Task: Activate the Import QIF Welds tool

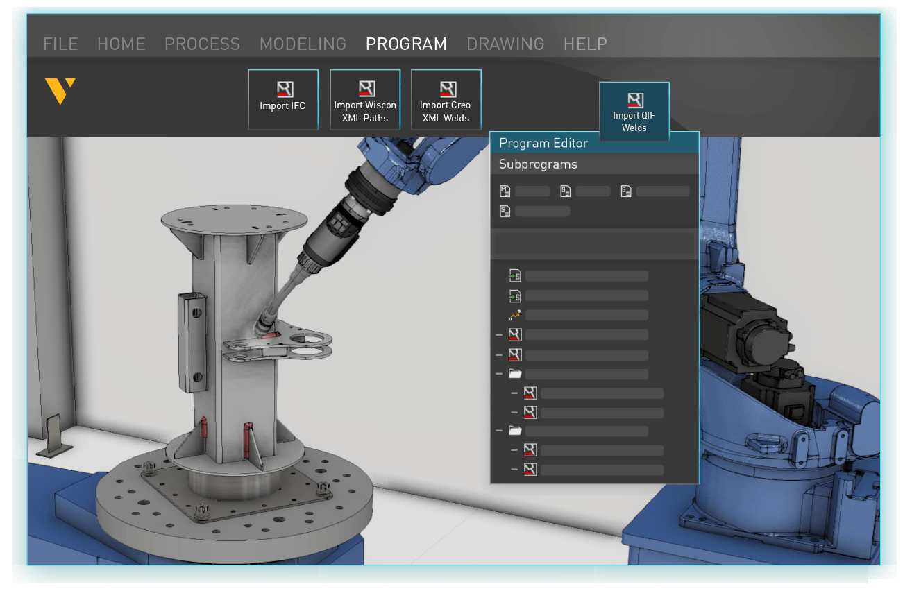Action: click(634, 111)
